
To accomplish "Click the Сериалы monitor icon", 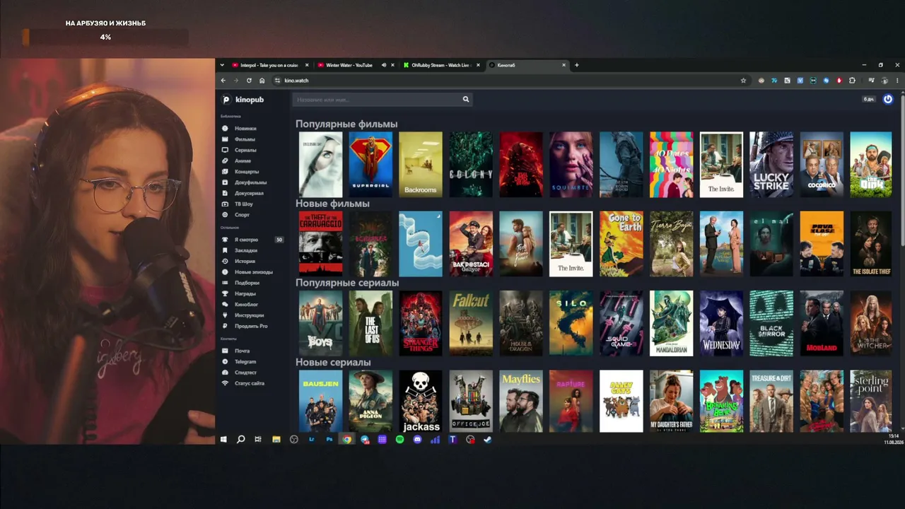I will [225, 150].
